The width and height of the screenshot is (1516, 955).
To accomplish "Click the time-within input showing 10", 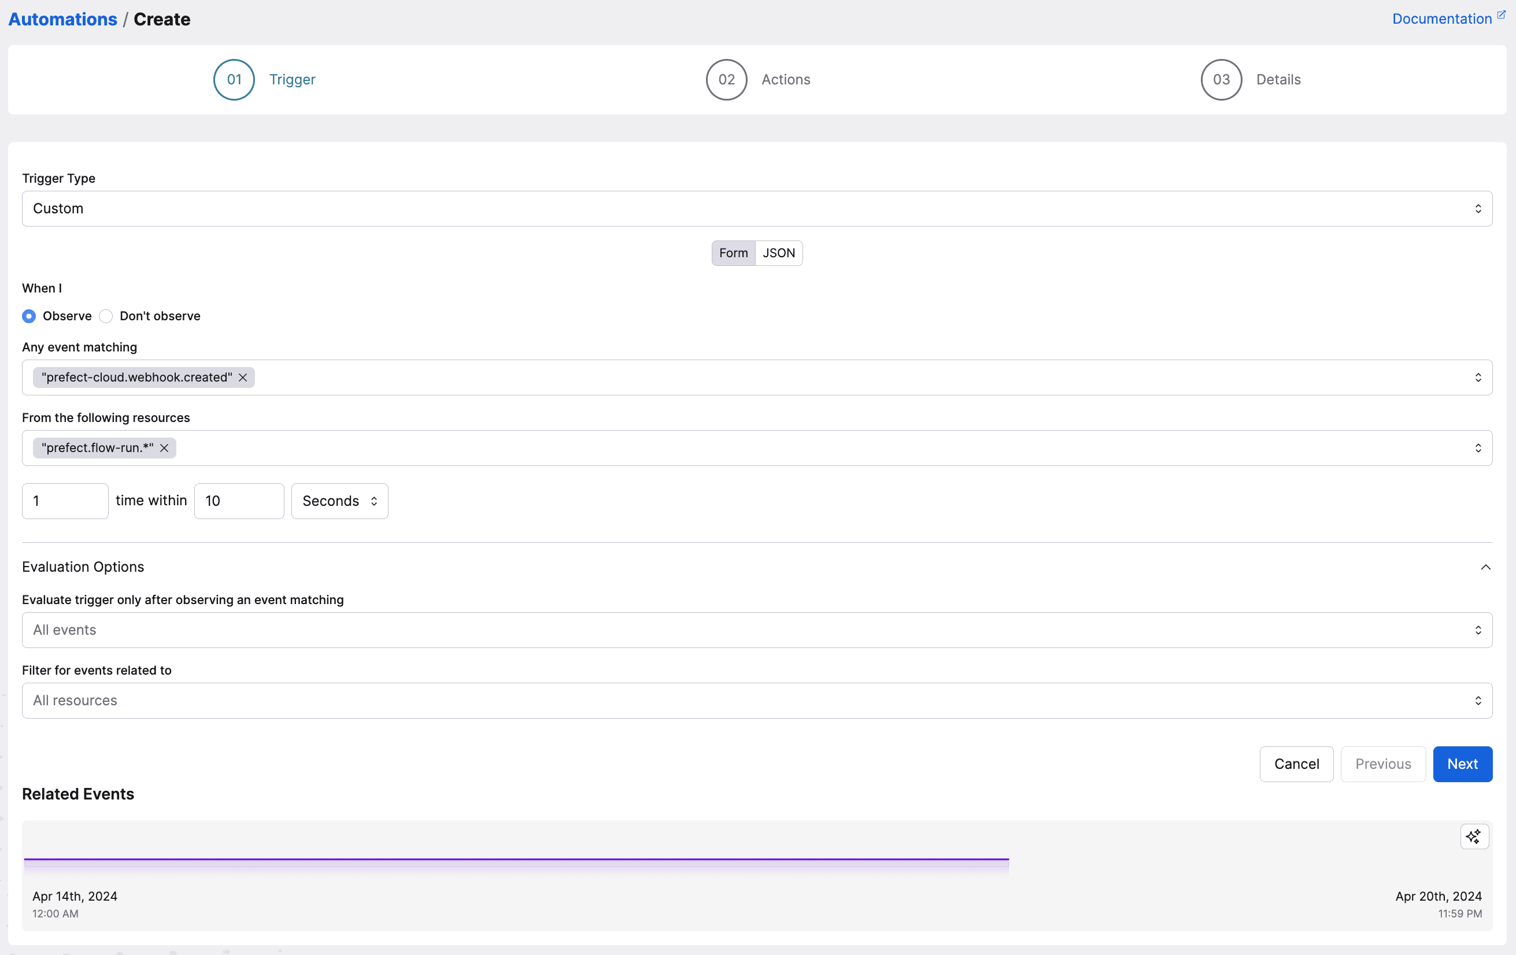I will [x=239, y=501].
